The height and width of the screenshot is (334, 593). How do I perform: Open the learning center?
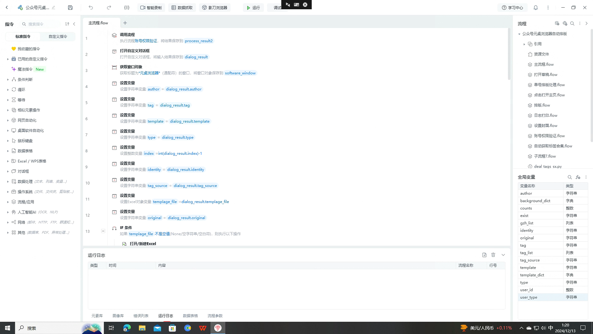point(513,8)
